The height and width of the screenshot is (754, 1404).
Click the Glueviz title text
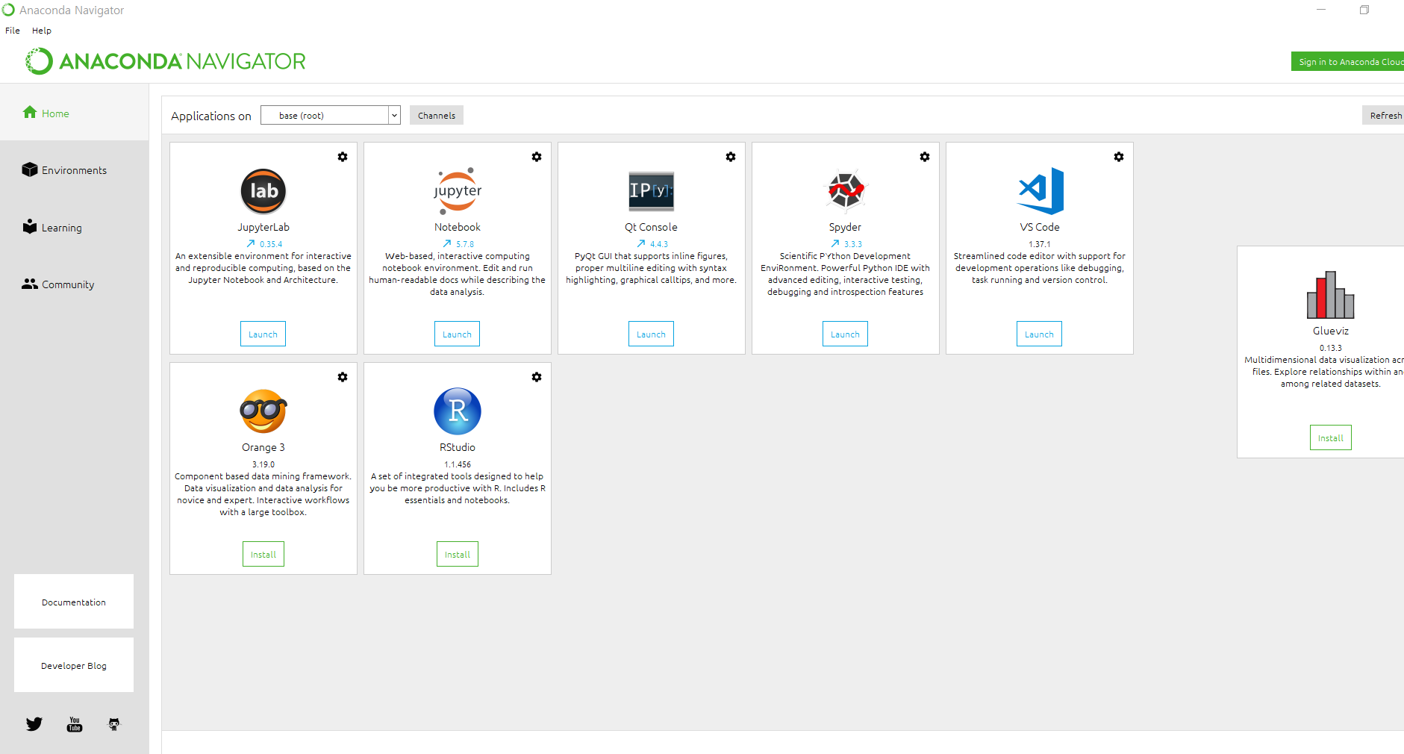point(1331,331)
